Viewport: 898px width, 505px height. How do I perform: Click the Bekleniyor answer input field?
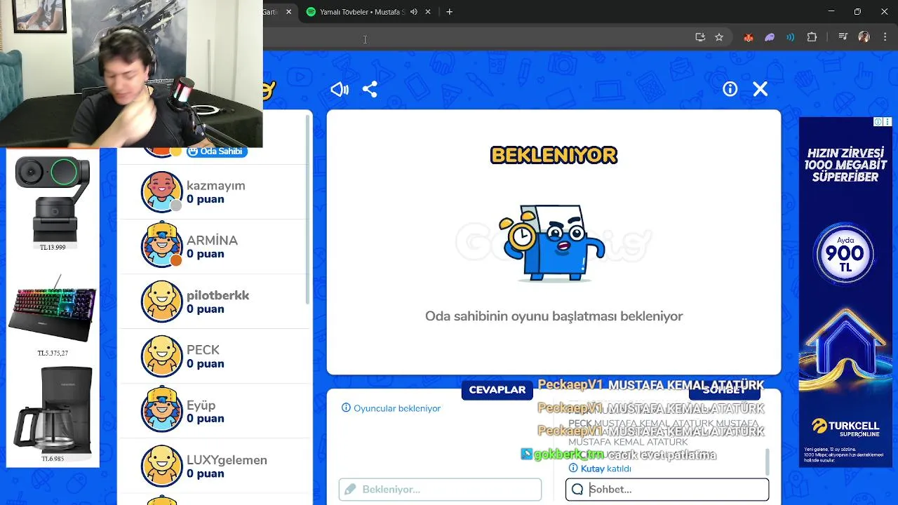(440, 489)
